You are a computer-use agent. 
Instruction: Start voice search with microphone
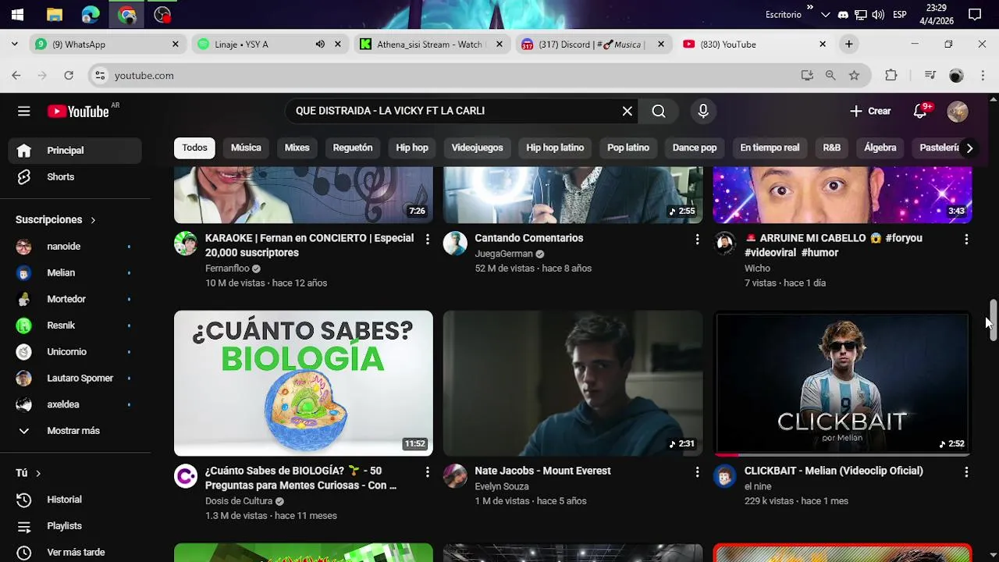[x=703, y=111]
